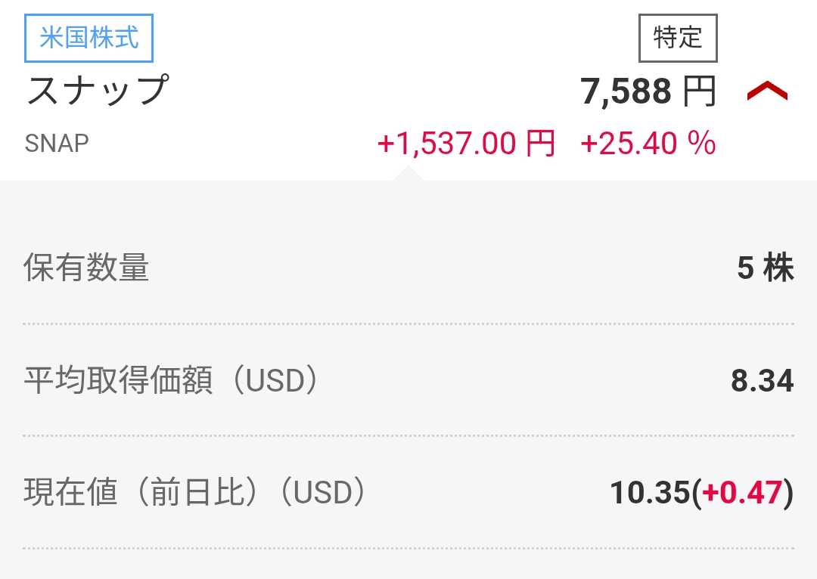Tap the 5 株 holding quantity
The width and height of the screenshot is (817, 579).
point(765,268)
